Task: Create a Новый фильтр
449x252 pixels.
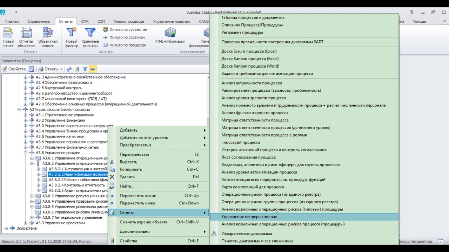Action: (x=72, y=37)
